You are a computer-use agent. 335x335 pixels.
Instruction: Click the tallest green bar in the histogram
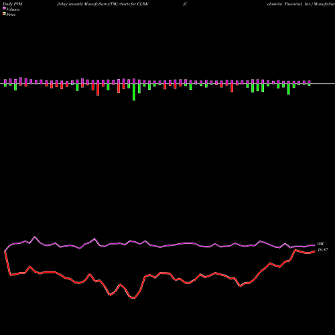[134, 92]
